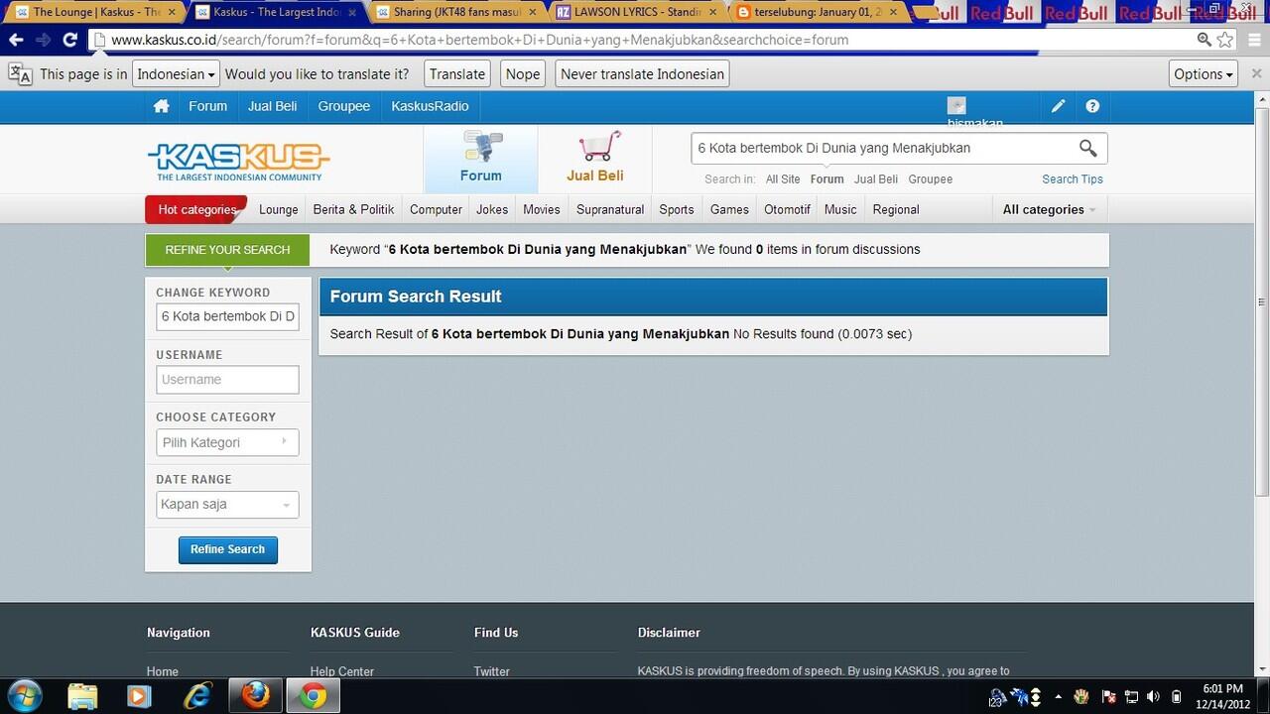This screenshot has width=1270, height=714.
Task: Set search scope to Groupee
Action: pyautogui.click(x=931, y=179)
